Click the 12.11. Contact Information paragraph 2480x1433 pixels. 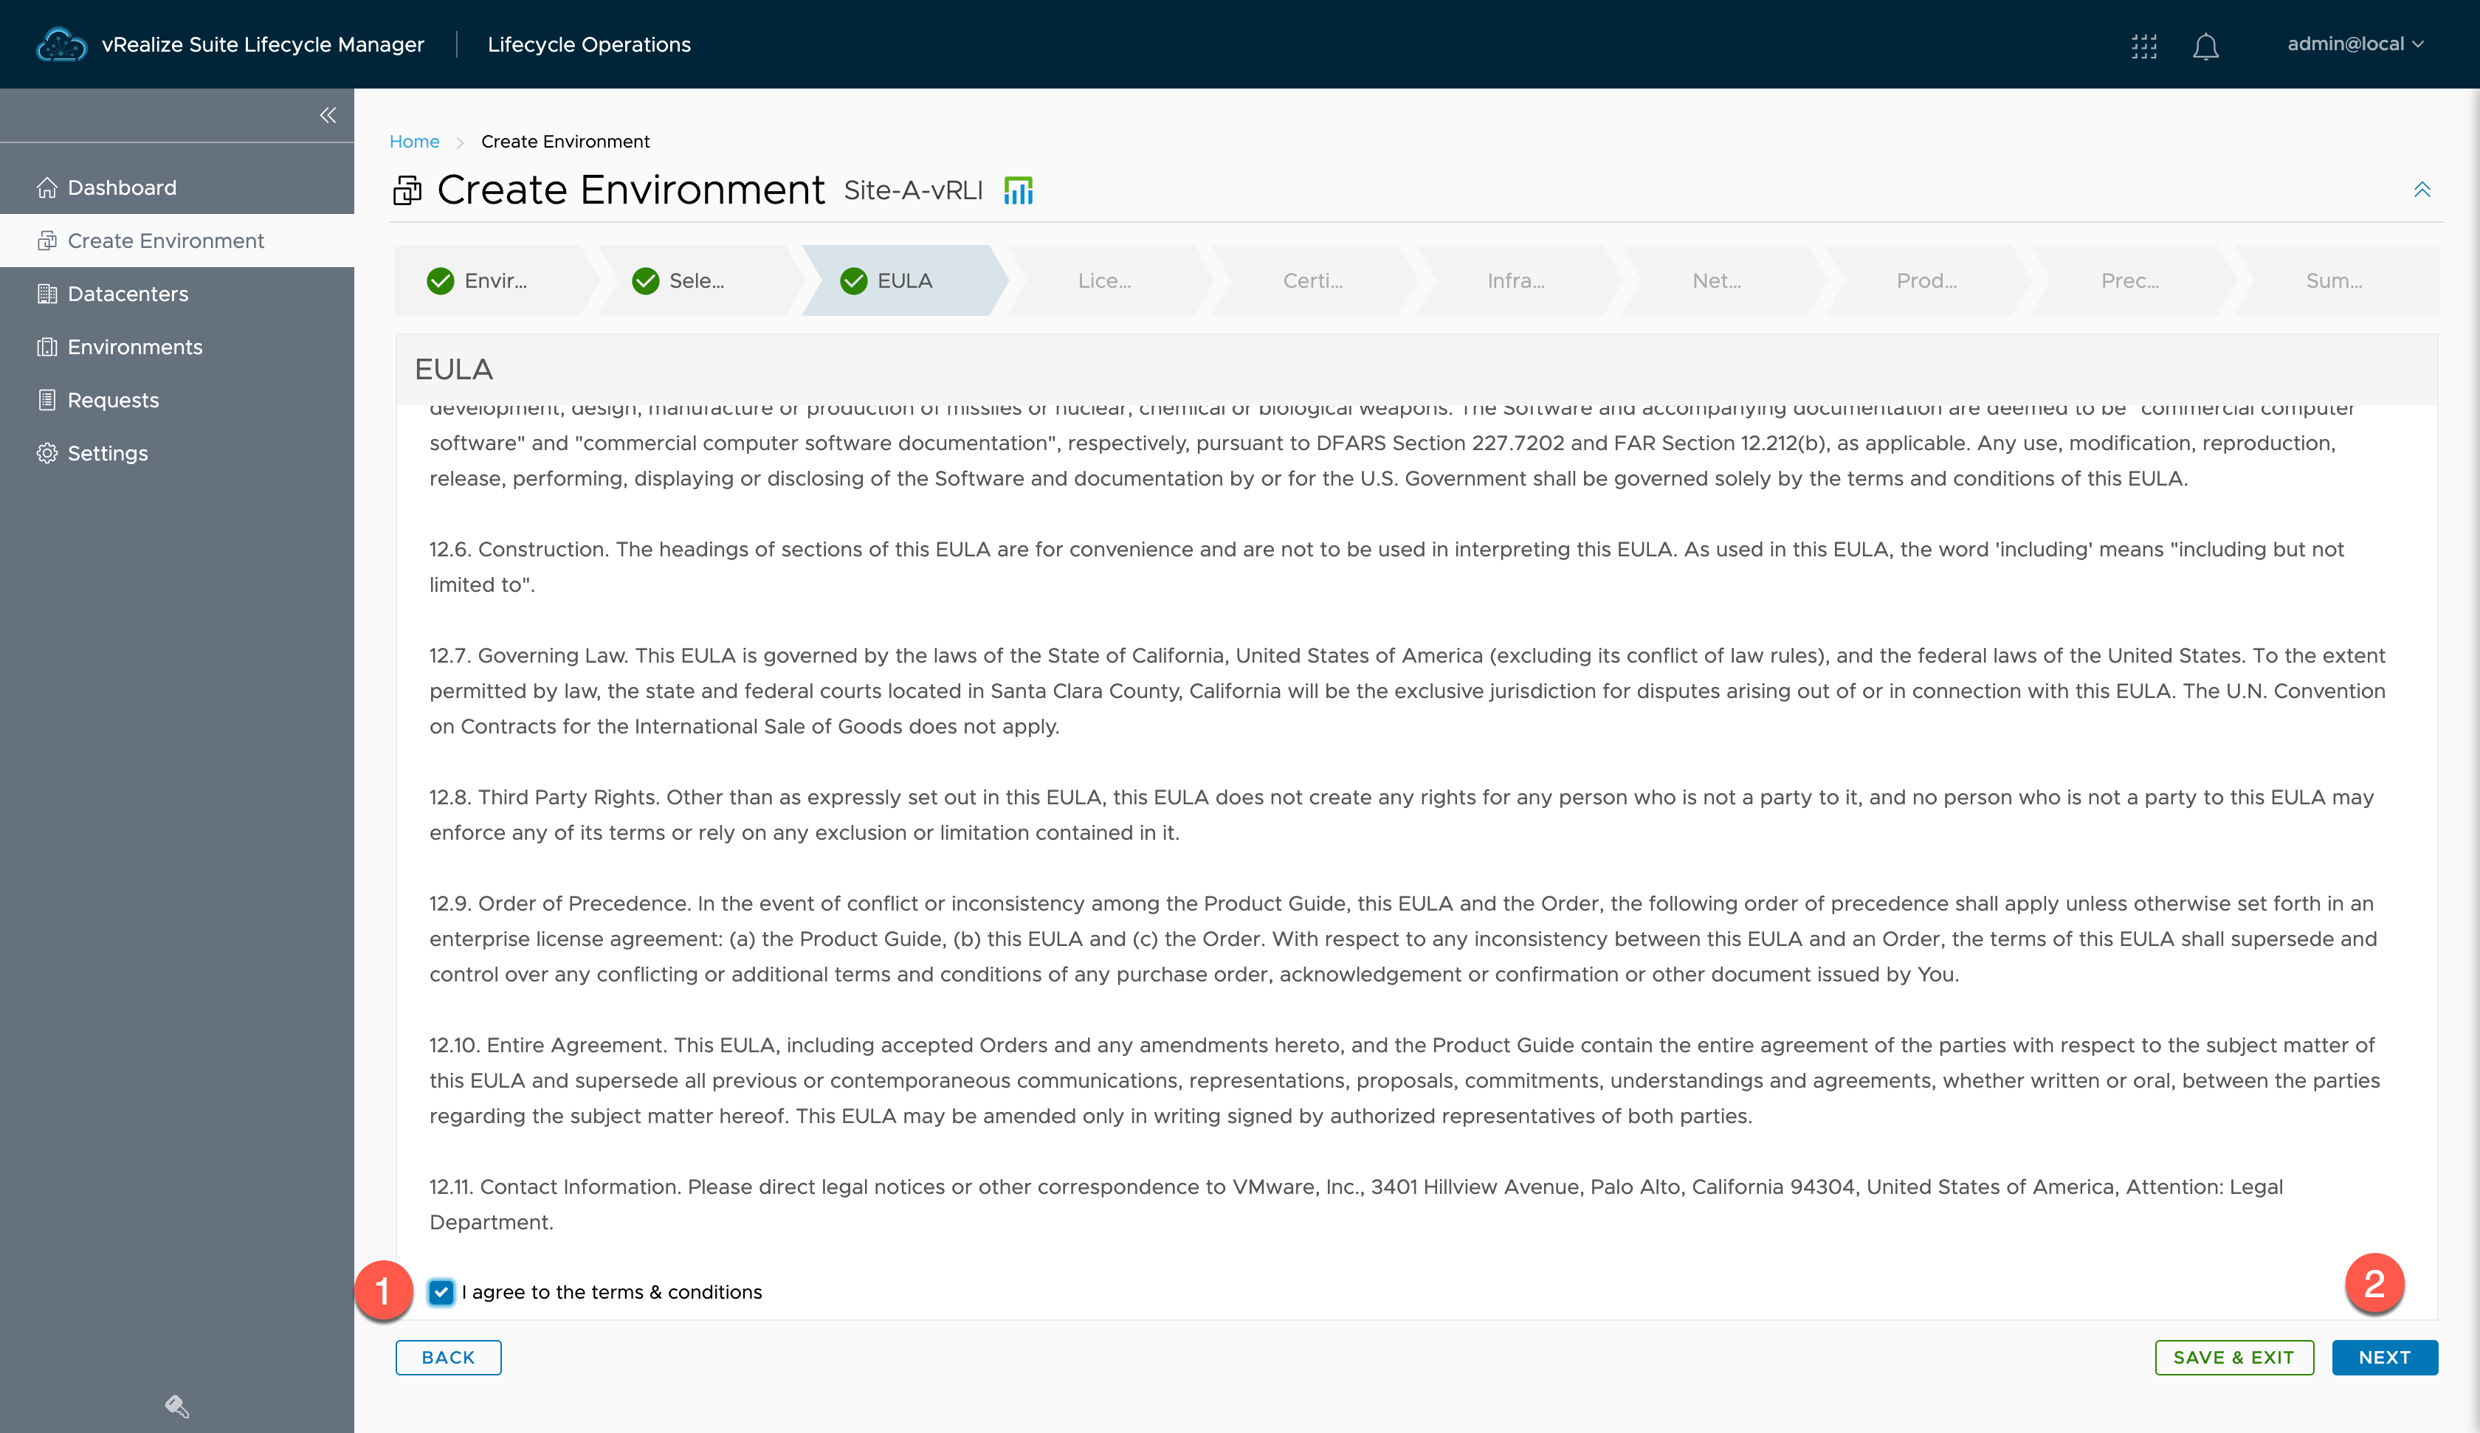pos(1356,1205)
